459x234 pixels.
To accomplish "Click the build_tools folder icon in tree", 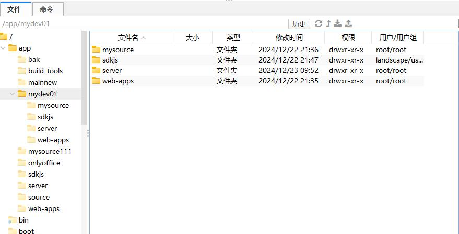I will click(22, 71).
